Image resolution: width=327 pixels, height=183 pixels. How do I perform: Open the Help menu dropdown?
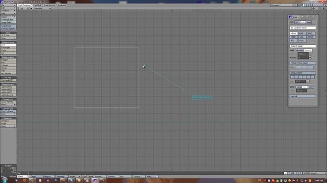(x=8, y=13)
